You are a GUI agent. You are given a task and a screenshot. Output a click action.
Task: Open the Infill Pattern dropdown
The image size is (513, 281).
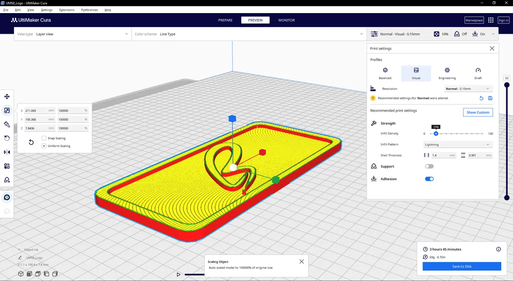[458, 144]
